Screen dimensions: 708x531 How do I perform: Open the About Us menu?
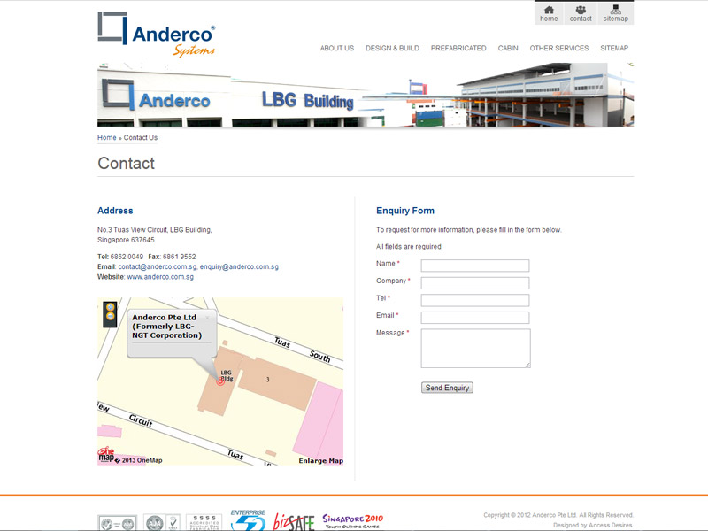click(337, 49)
